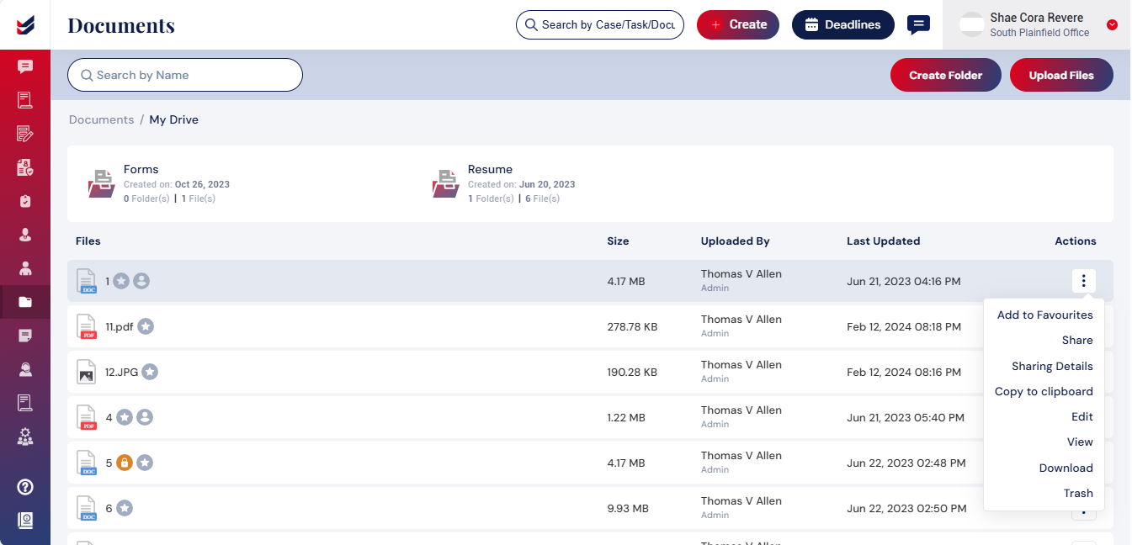Choose Download from the actions menu
Viewport: 1132px width, 545px height.
point(1066,468)
